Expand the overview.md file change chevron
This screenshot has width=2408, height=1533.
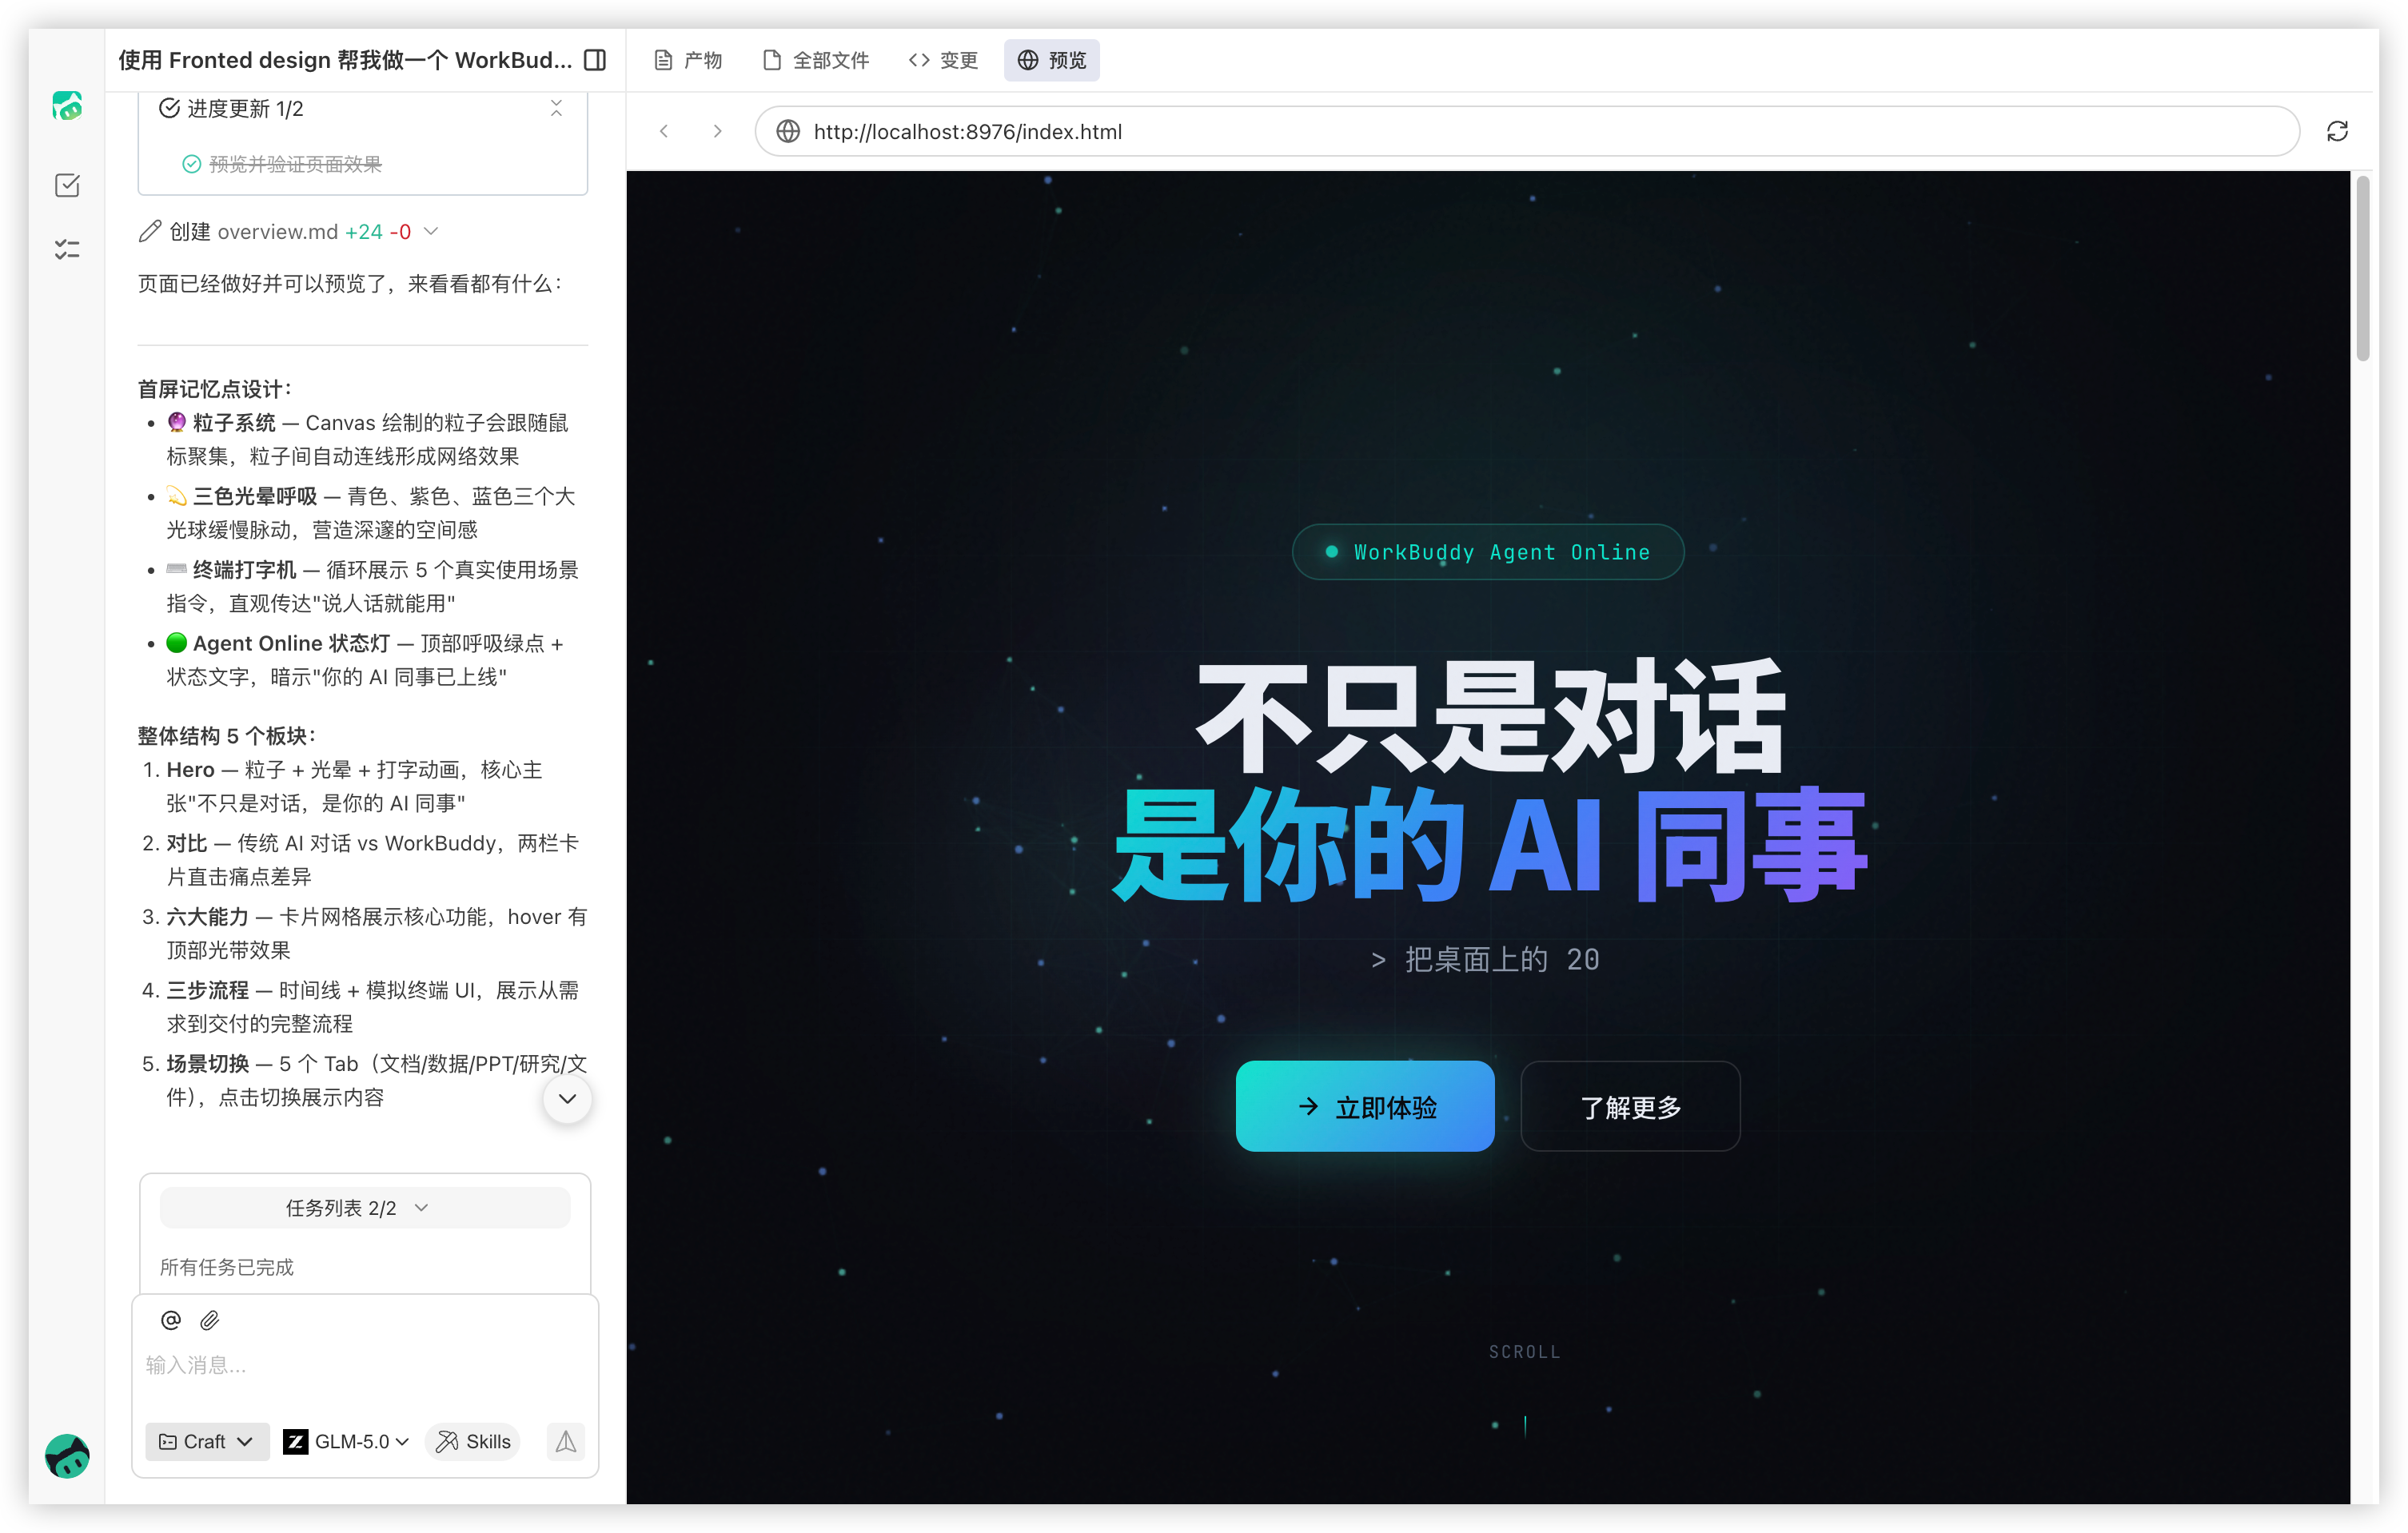click(431, 231)
